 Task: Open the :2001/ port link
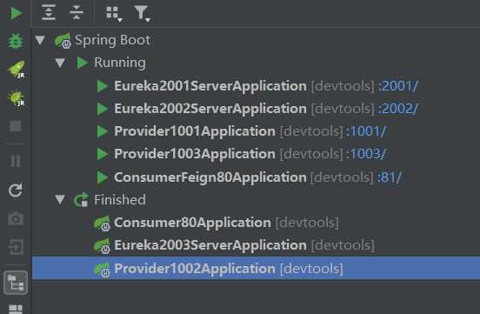(398, 86)
